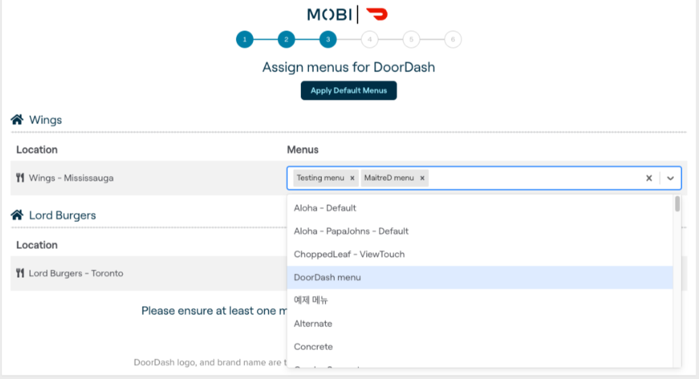Collapse the menus dropdown chevron
Screen dimensions: 699x379
tap(670, 178)
